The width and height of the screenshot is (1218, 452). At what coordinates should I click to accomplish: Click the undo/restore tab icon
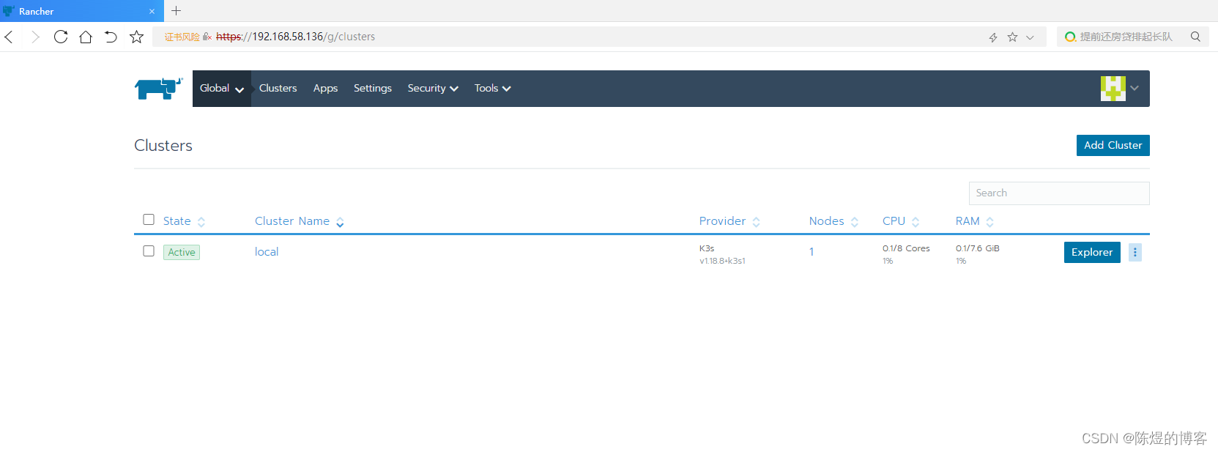click(x=111, y=37)
